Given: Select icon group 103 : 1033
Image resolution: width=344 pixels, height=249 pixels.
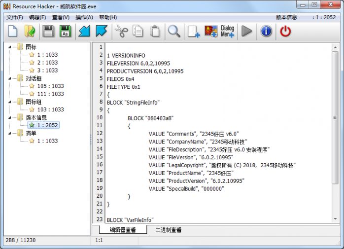Looking at the screenshot, I should (x=46, y=109).
